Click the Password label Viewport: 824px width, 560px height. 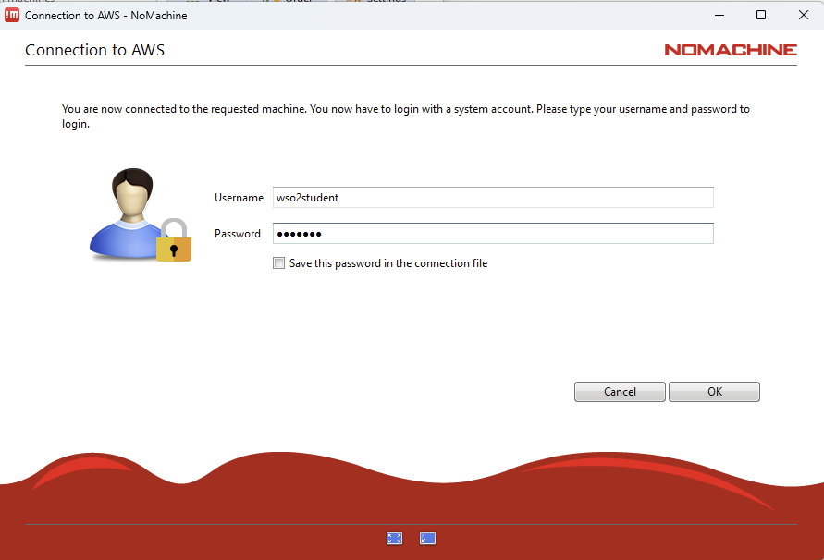click(x=238, y=234)
